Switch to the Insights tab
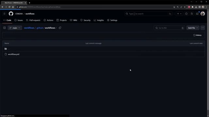Image resolution: width=209 pixels, height=117 pixels. pos(99,20)
